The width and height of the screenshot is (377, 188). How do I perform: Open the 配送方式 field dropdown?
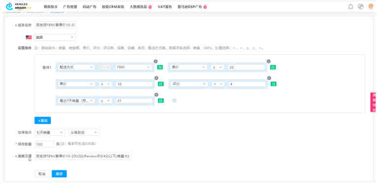pyautogui.click(x=76, y=67)
